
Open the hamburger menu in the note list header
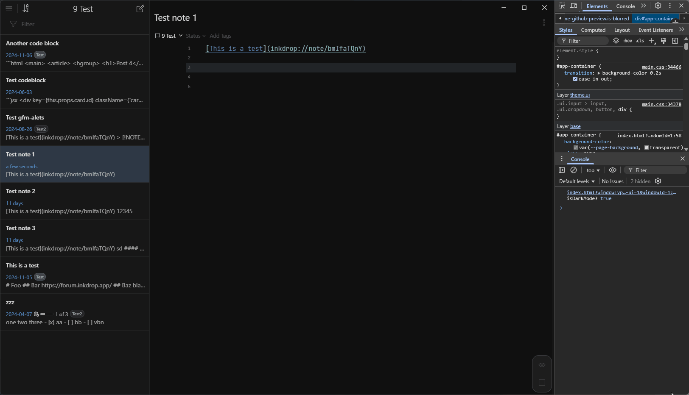(x=9, y=8)
